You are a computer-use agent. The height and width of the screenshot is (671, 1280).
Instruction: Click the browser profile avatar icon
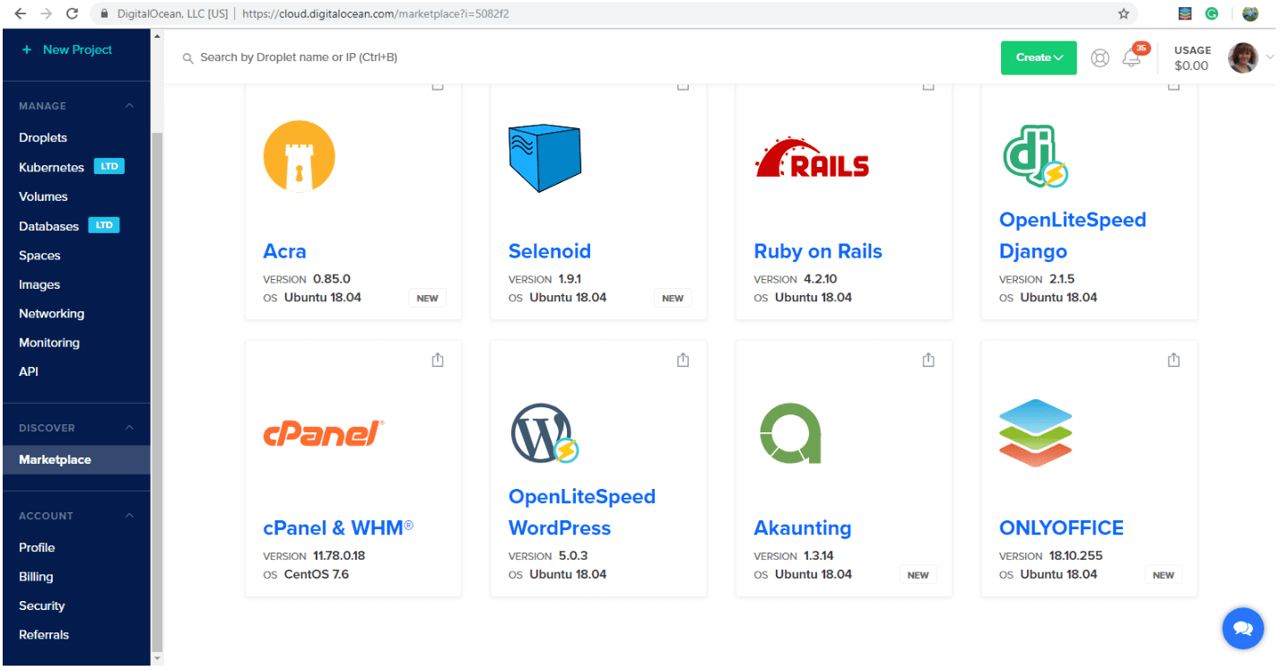[x=1250, y=13]
